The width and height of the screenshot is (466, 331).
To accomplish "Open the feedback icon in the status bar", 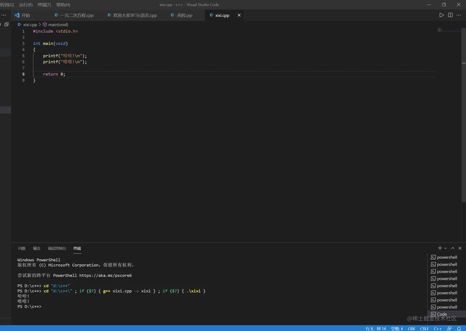I will pyautogui.click(x=449, y=329).
